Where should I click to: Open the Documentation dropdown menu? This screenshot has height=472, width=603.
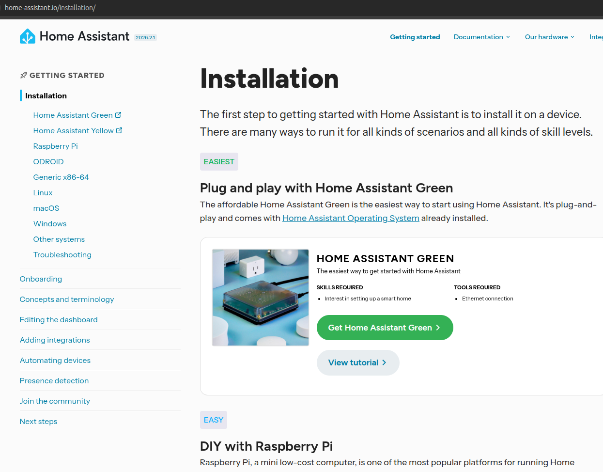point(482,37)
